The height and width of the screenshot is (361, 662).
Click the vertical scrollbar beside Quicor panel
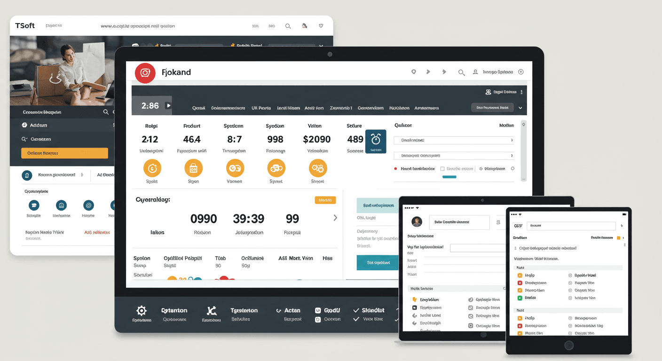524,150
